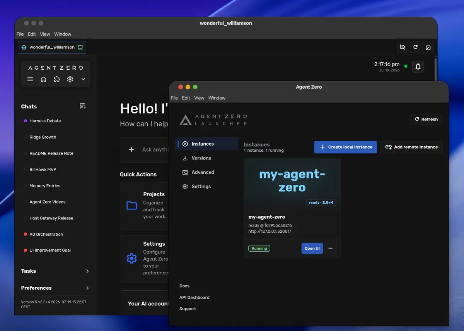This screenshot has height=331, width=464.
Task: Open the Edit menu in Agent Zero launcher window
Action: 186,98
